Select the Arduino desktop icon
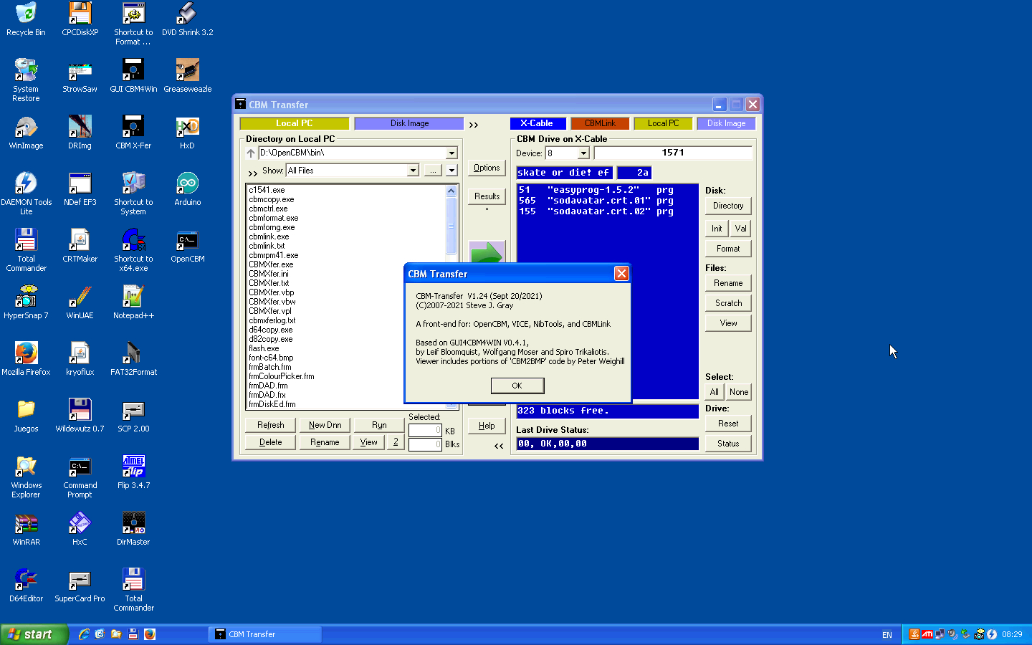The height and width of the screenshot is (645, 1032). (187, 189)
